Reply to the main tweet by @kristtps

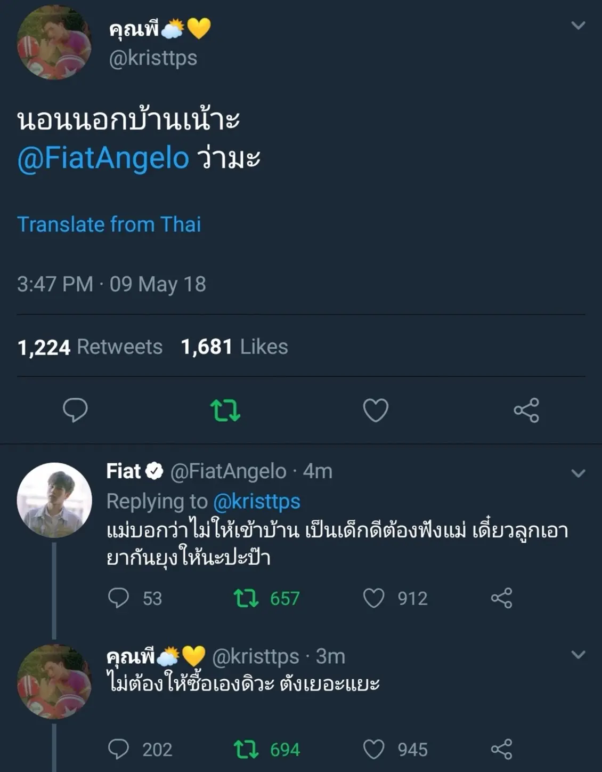pos(75,410)
